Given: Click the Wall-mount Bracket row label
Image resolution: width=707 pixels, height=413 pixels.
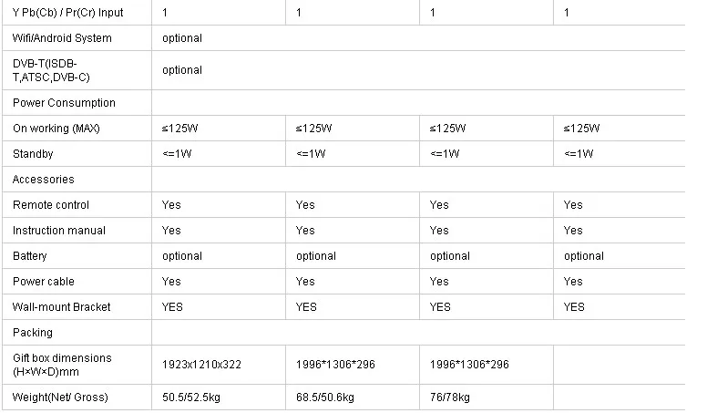Looking at the screenshot, I should click(x=61, y=307).
